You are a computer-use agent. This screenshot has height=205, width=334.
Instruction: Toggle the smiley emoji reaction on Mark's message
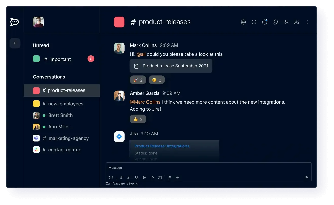157,80
